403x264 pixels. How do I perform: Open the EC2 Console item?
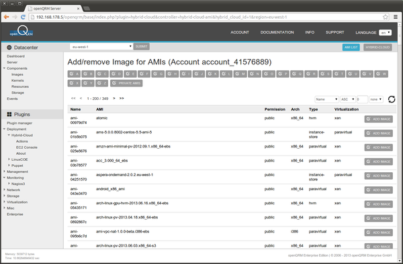click(26, 147)
